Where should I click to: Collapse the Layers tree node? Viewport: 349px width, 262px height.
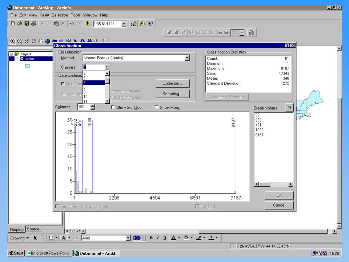click(11, 54)
